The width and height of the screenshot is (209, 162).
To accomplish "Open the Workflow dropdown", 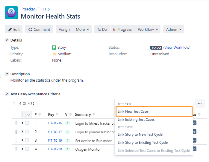I will 148,29.
